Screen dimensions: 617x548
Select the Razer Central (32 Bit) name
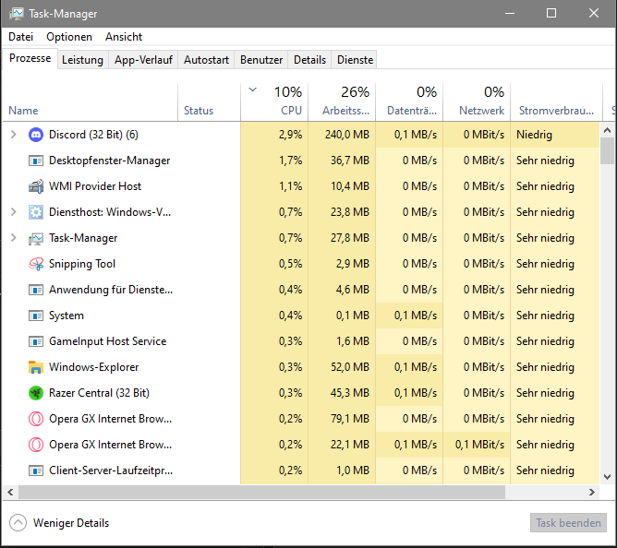click(x=99, y=393)
